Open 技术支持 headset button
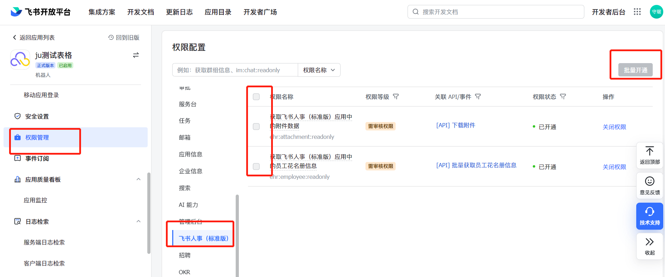The height and width of the screenshot is (277, 665). pyautogui.click(x=650, y=216)
